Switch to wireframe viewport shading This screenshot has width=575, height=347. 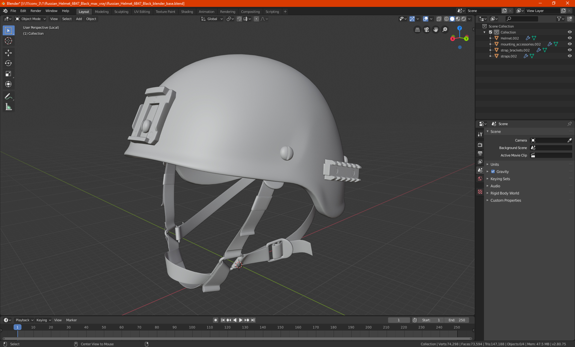coord(447,19)
